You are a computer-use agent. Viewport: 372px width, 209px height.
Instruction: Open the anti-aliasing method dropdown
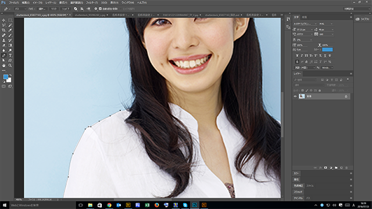click(327, 68)
